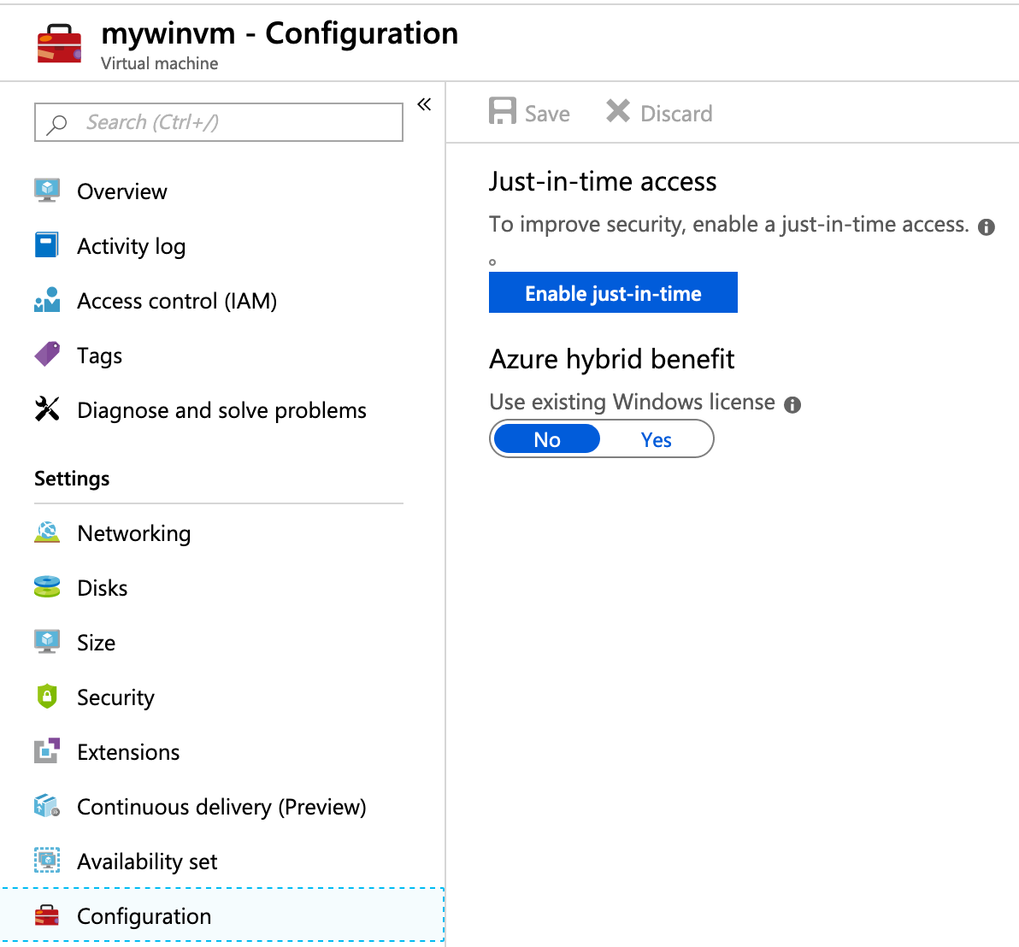The image size is (1019, 947).
Task: Click the purple Tags icon
Action: pos(47,354)
